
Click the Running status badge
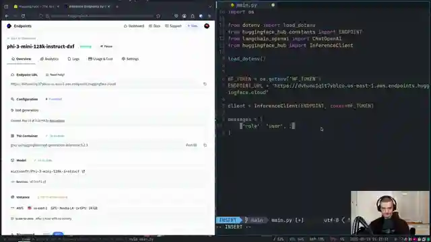point(86,46)
